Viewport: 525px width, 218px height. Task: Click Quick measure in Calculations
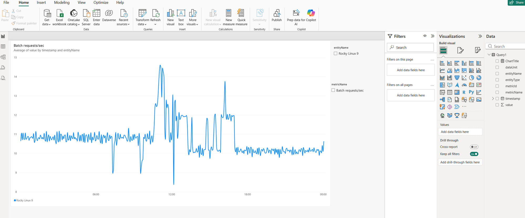click(241, 17)
